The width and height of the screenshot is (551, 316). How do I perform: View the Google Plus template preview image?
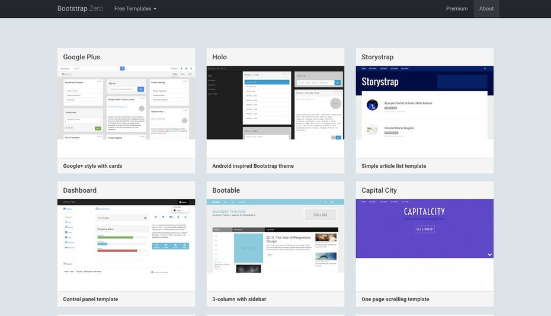(x=126, y=103)
